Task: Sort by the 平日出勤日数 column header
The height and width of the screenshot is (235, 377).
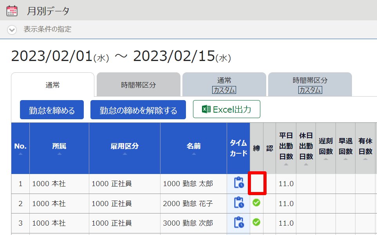Action: [x=286, y=148]
